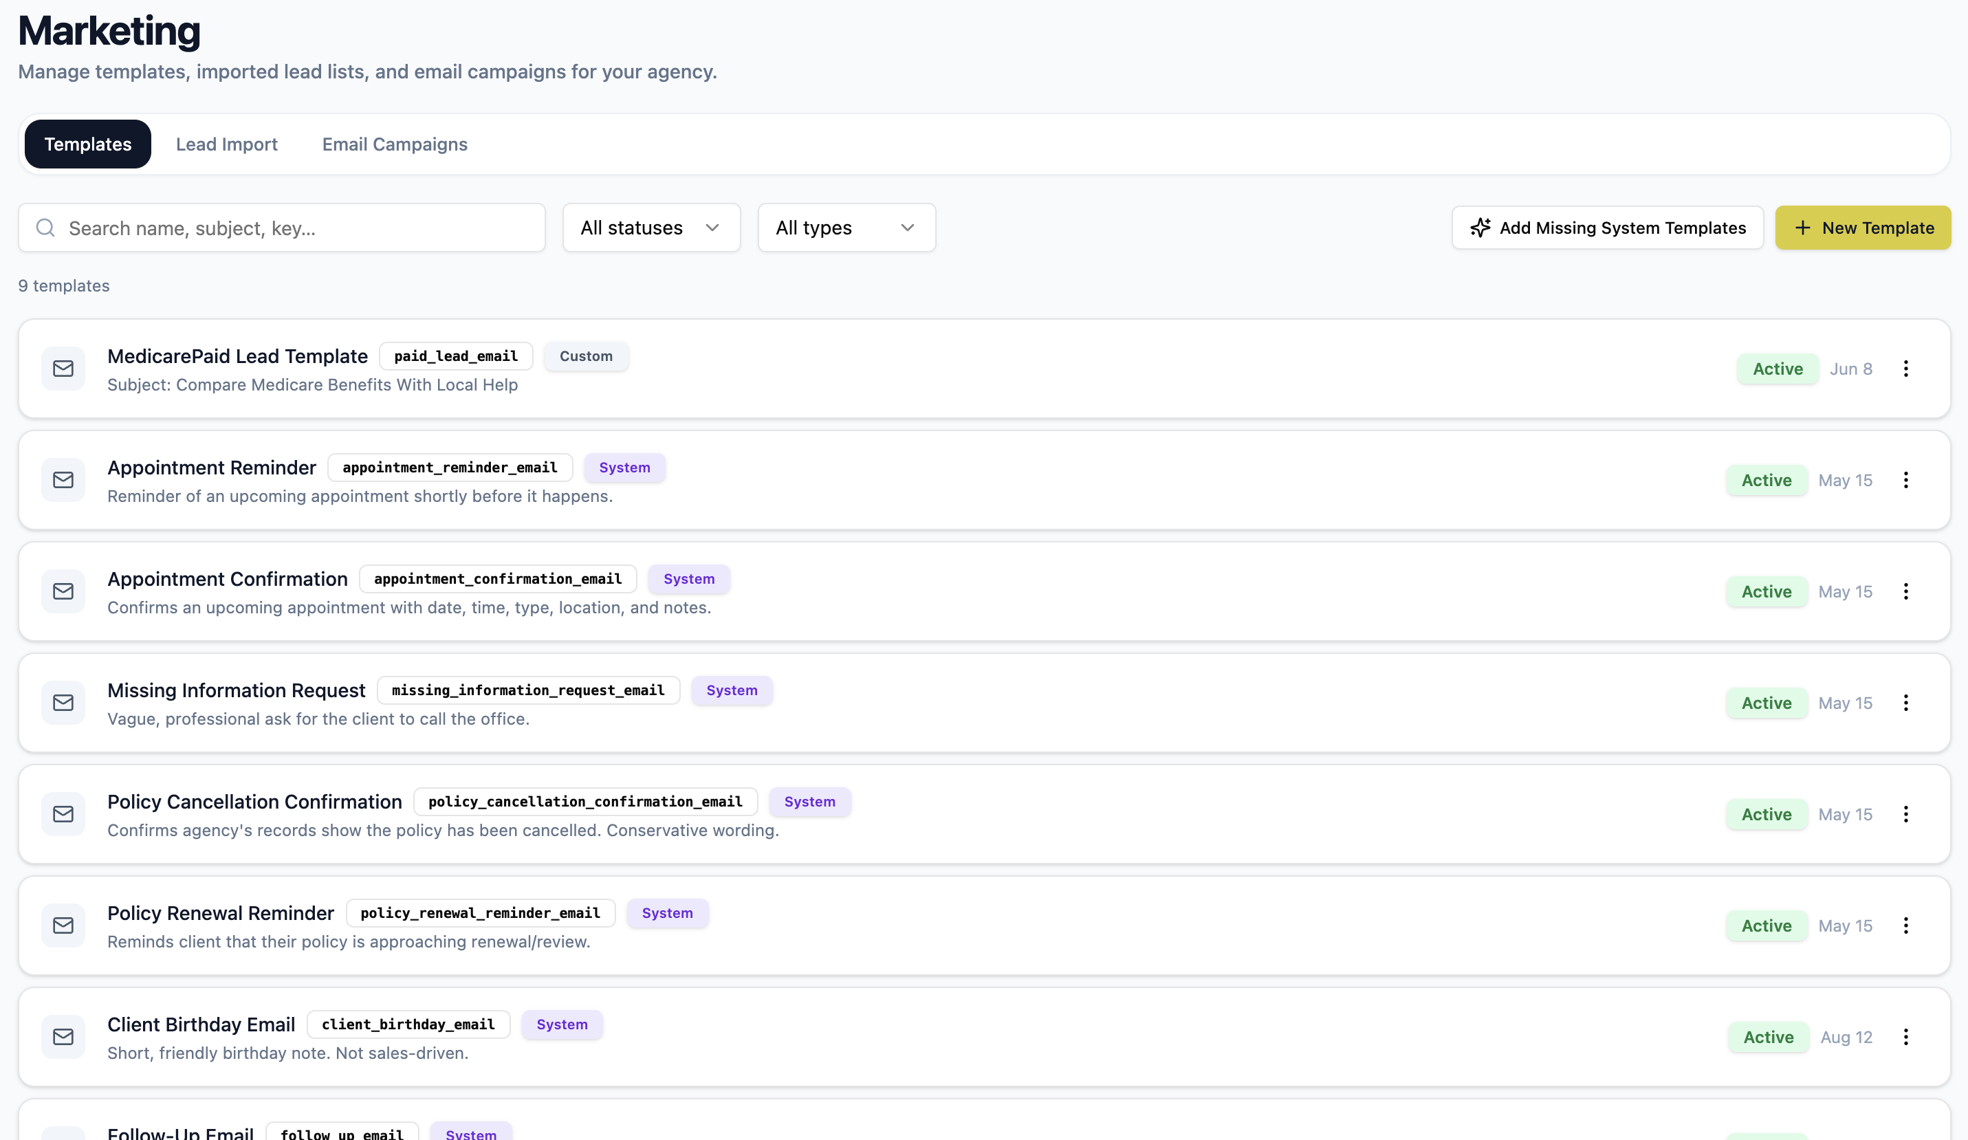This screenshot has width=1968, height=1140.
Task: Click envelope icon of Appointment Confirmation
Action: click(x=63, y=592)
